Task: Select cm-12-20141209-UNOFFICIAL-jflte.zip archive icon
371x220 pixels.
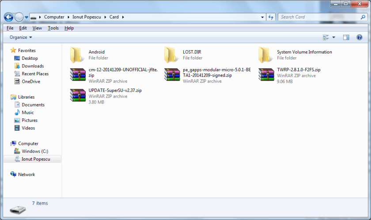Action: pyautogui.click(x=78, y=74)
